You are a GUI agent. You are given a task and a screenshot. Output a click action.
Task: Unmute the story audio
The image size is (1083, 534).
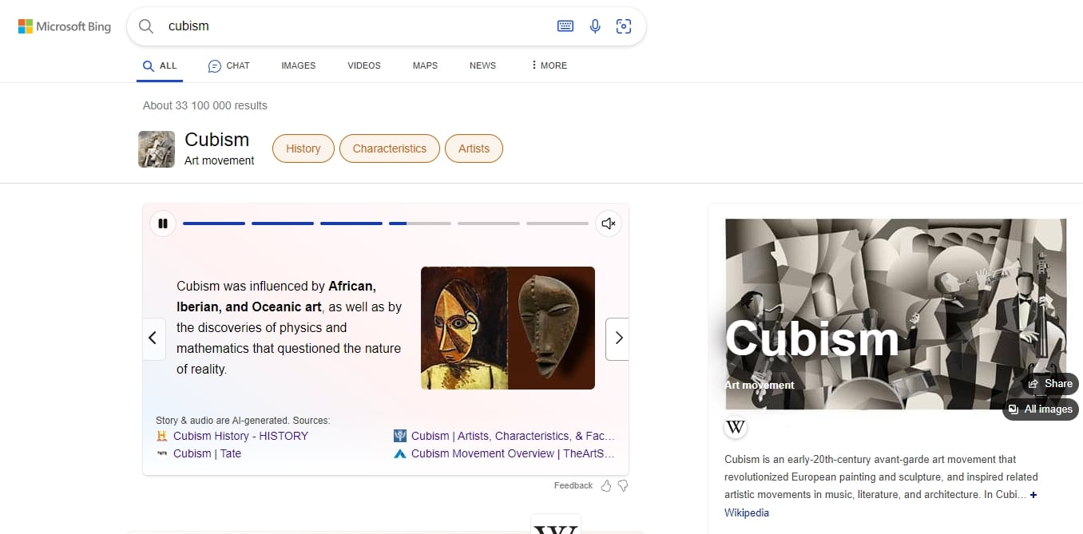tap(609, 223)
